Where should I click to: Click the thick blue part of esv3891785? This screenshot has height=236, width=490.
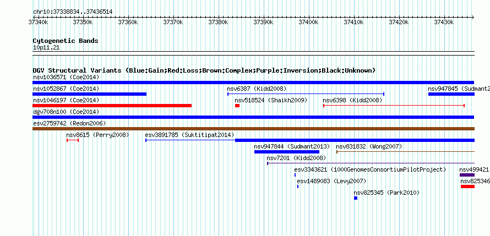(x=355, y=140)
